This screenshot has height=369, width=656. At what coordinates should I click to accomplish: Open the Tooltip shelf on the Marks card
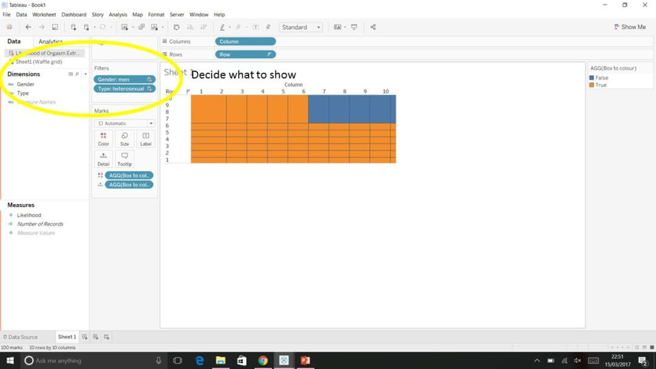pos(125,158)
